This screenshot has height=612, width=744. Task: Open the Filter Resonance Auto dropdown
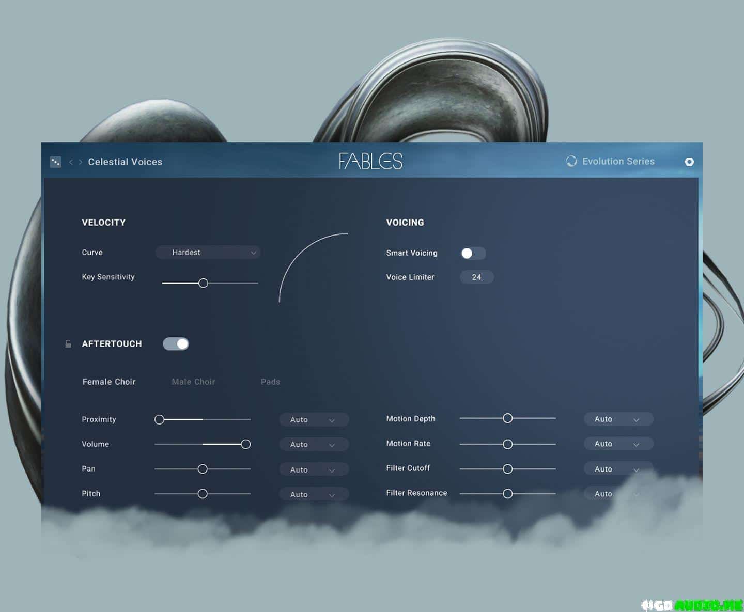point(618,494)
